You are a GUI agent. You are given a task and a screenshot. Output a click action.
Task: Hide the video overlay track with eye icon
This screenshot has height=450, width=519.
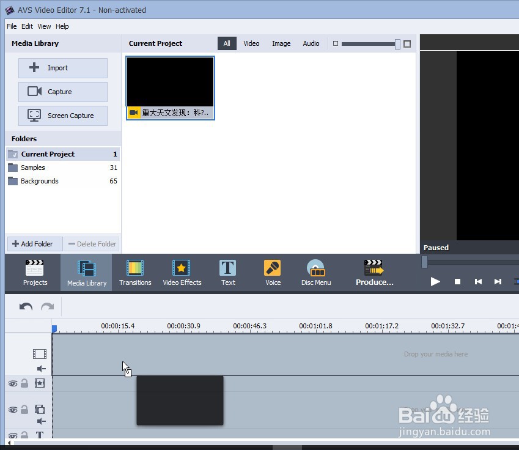tap(13, 410)
